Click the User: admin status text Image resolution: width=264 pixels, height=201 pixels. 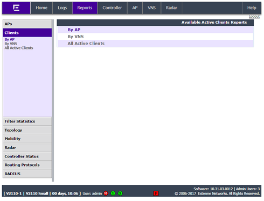(x=92, y=193)
